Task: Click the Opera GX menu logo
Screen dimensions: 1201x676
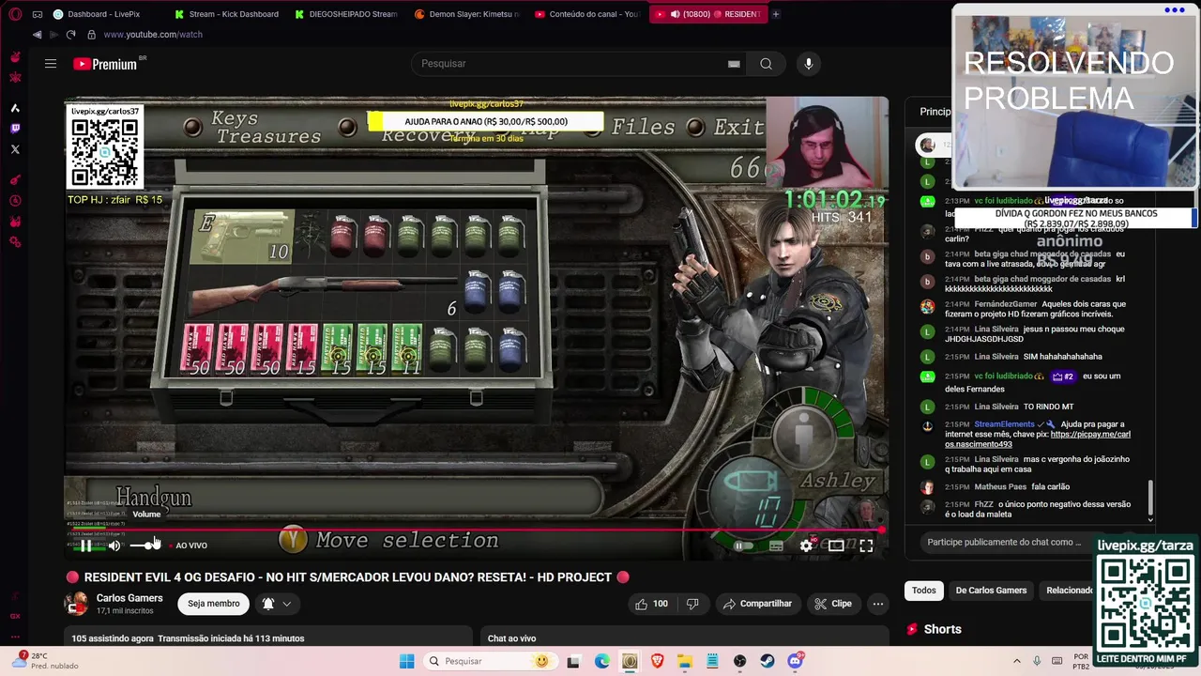Action: click(15, 14)
